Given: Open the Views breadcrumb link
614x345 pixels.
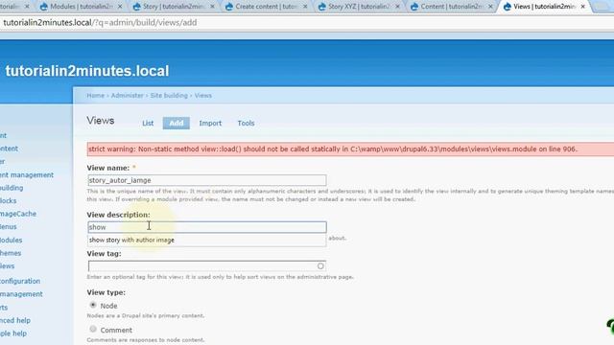Looking at the screenshot, I should click(x=202, y=96).
